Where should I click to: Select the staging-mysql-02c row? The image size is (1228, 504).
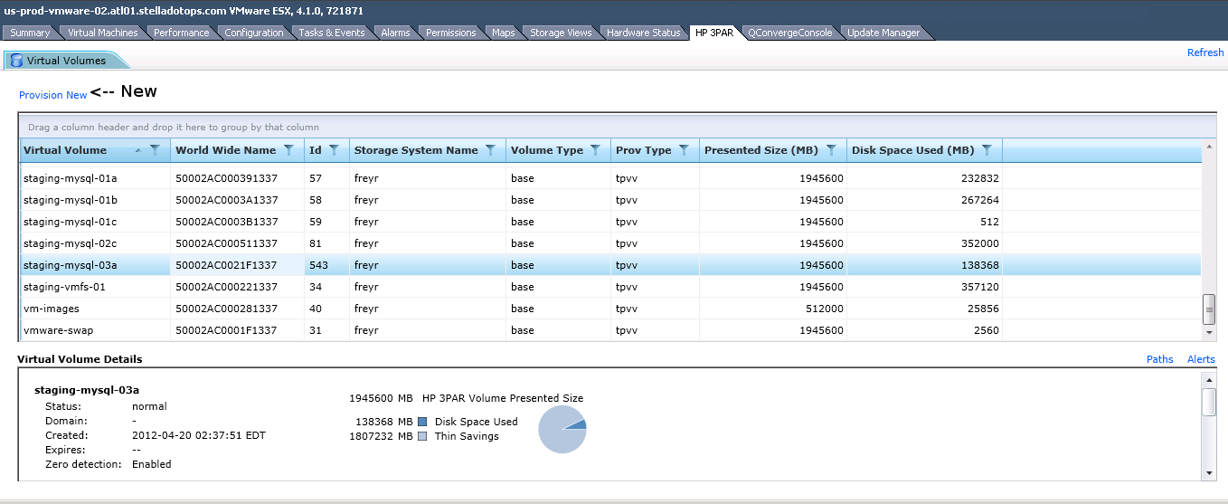click(x=610, y=243)
